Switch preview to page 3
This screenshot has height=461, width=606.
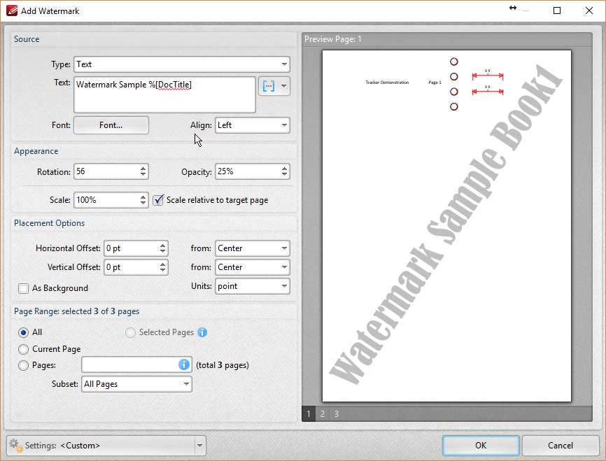336,413
